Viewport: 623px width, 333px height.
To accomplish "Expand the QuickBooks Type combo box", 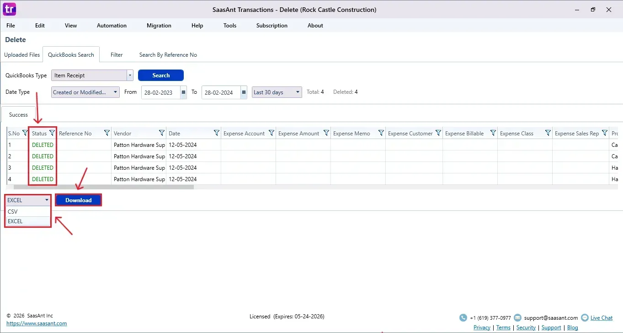I will (130, 75).
